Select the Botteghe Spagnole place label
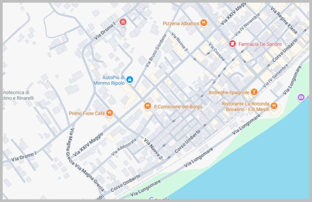The width and height of the screenshot is (312, 202). (x=229, y=93)
